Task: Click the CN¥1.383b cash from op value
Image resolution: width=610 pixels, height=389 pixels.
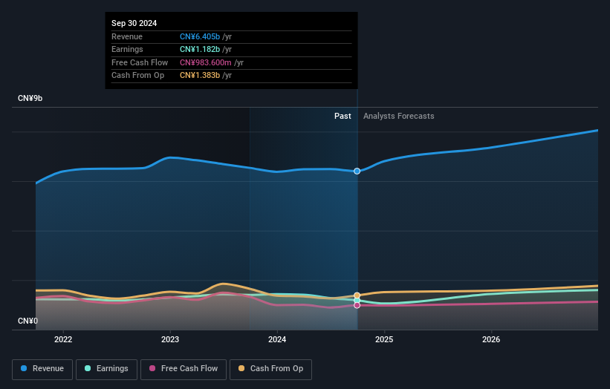Action: pyautogui.click(x=200, y=76)
